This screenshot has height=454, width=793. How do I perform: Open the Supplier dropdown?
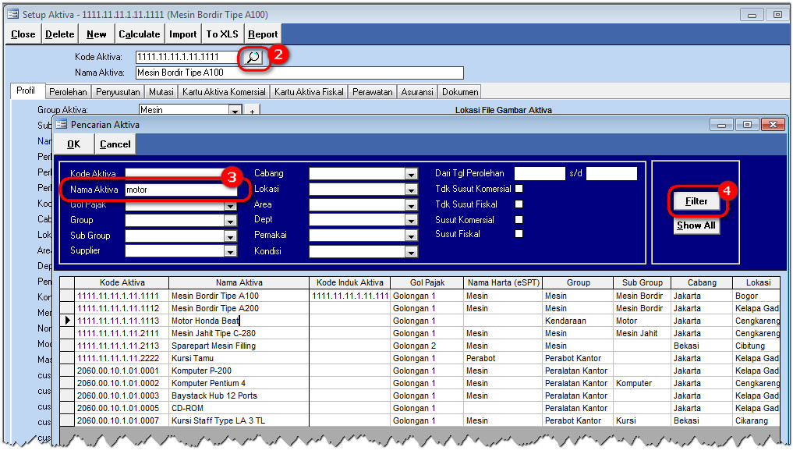point(230,251)
